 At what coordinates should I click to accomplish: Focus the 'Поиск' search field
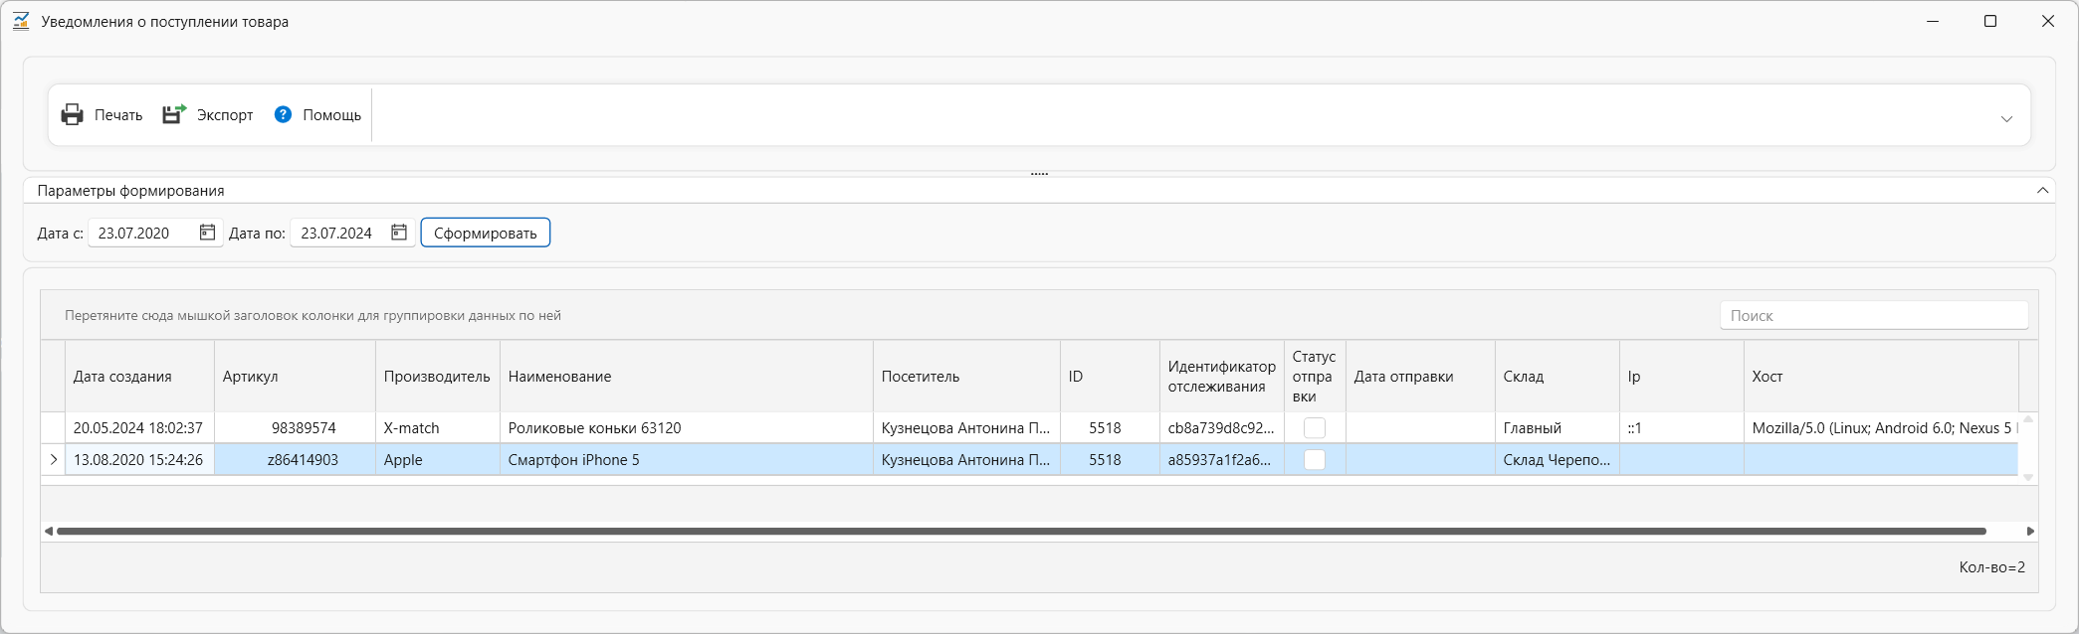pos(1874,315)
